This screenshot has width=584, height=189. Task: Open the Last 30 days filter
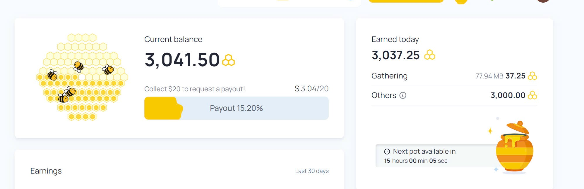312,171
